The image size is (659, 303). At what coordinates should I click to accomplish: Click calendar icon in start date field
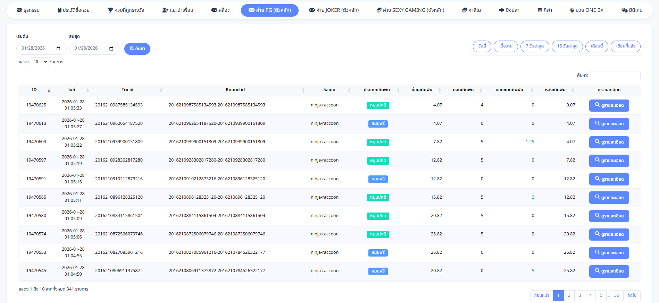(58, 49)
